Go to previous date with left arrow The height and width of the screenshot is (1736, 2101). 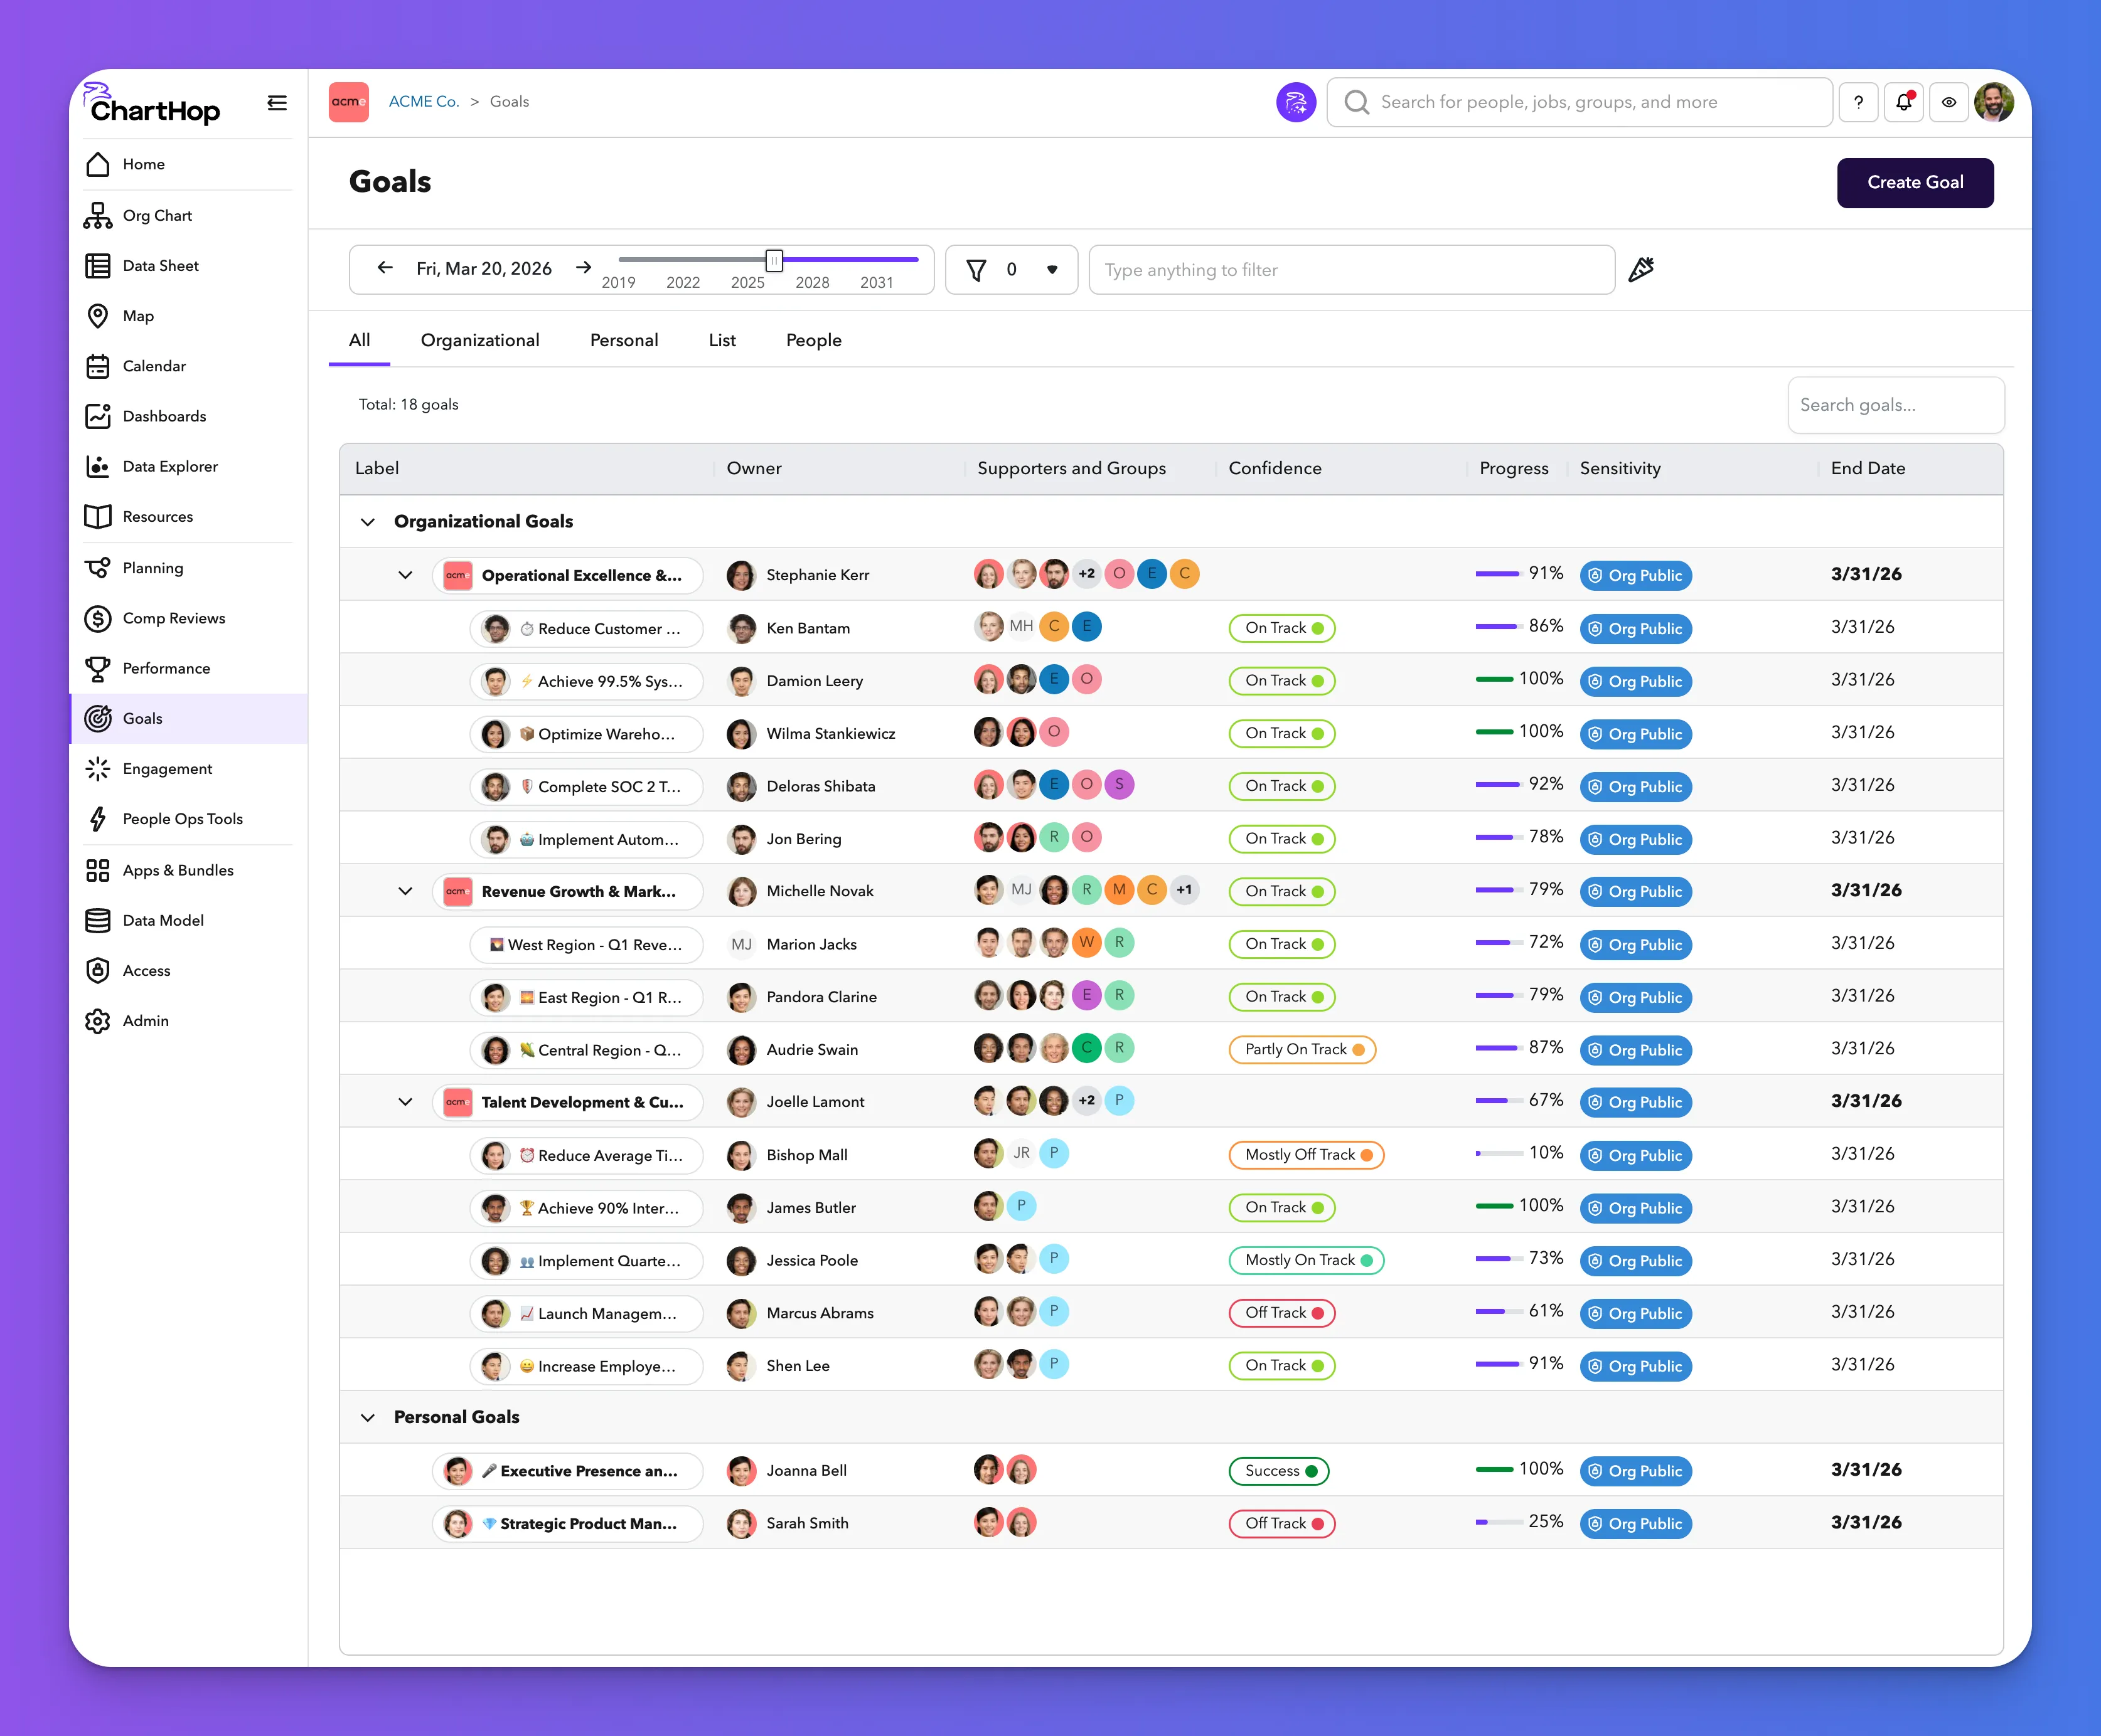384,268
